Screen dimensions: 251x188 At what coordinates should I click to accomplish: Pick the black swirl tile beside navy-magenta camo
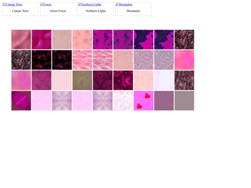pos(185,39)
